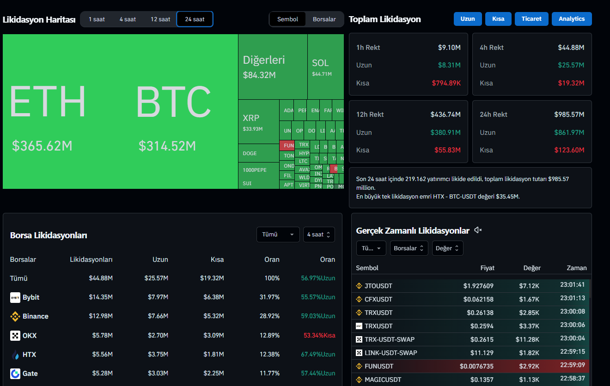Switch heatmap view to Borsalar
This screenshot has width=610, height=386.
(x=324, y=19)
